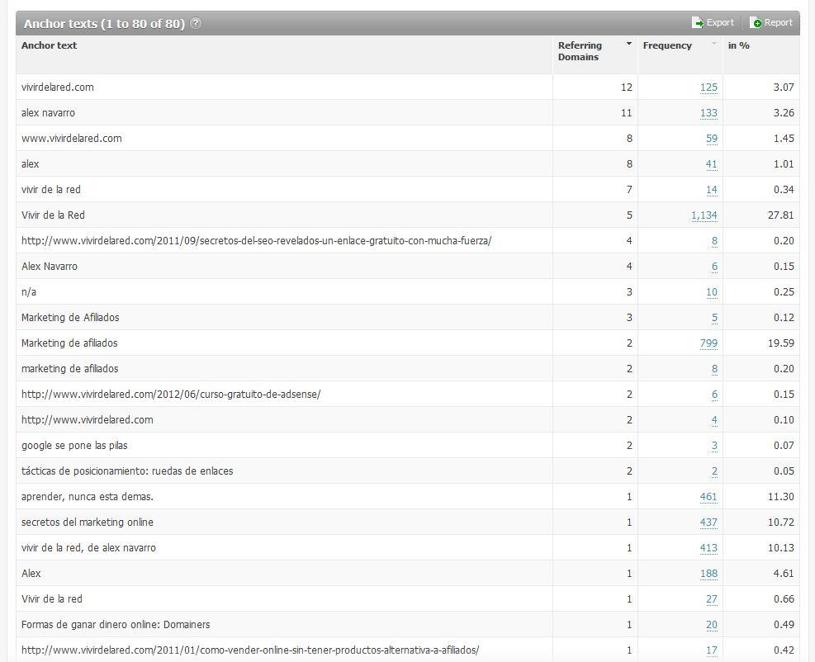Open frequency link 1,134 for Vivir de la Red
Image resolution: width=815 pixels, height=662 pixels.
pyautogui.click(x=704, y=215)
